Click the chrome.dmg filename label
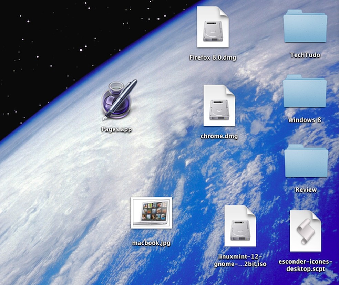 click(x=219, y=136)
